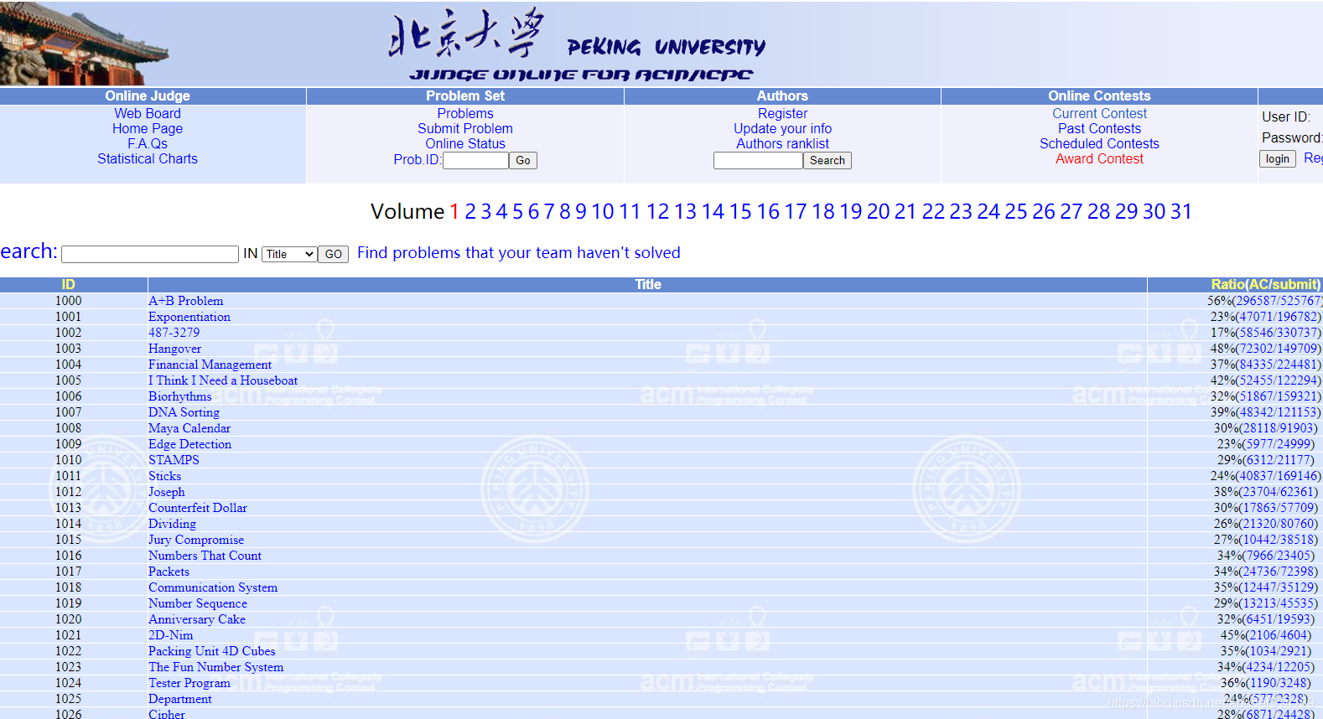
Task: Open the F.A.Qs page
Action: (x=148, y=143)
